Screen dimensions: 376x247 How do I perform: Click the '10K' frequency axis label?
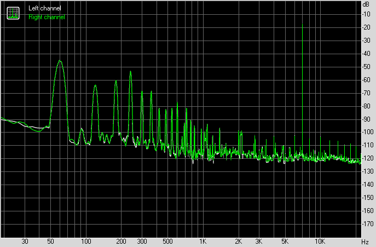[x=320, y=241]
